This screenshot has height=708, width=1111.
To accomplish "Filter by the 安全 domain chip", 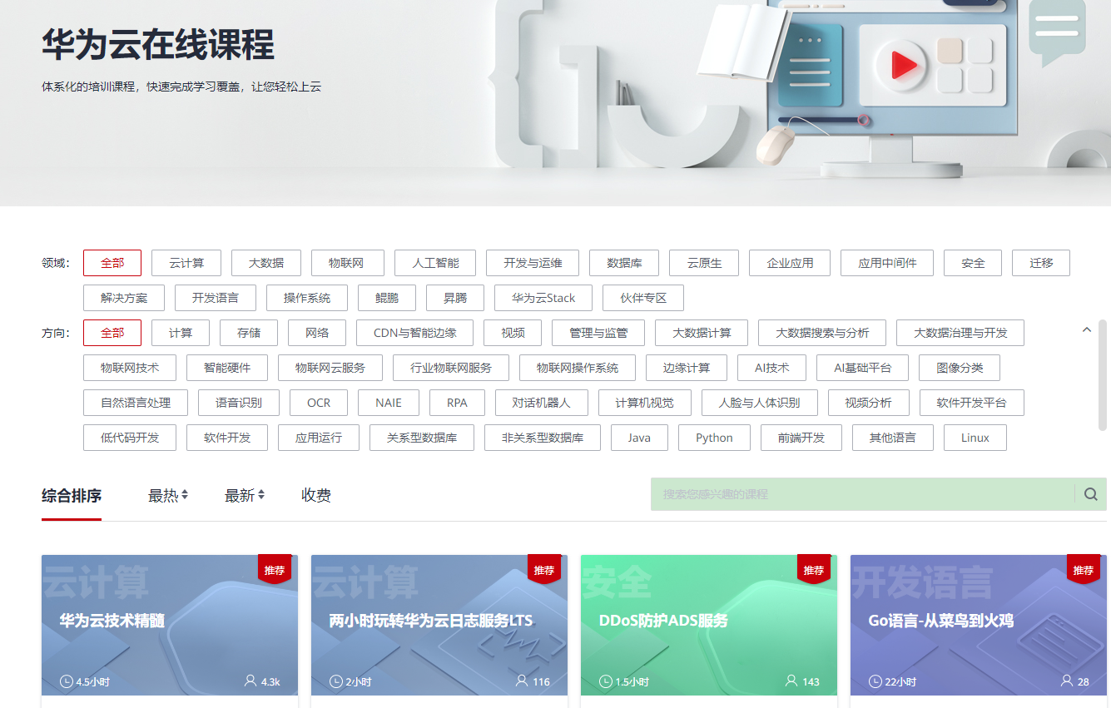I will click(973, 263).
